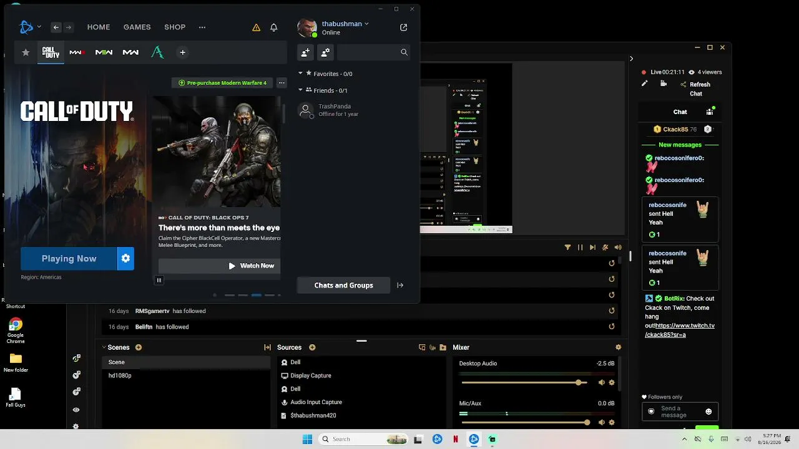Select the red MW game tab
799x449 pixels.
77,52
